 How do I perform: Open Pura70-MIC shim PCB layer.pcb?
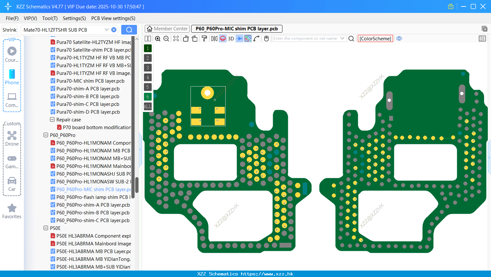coord(87,81)
